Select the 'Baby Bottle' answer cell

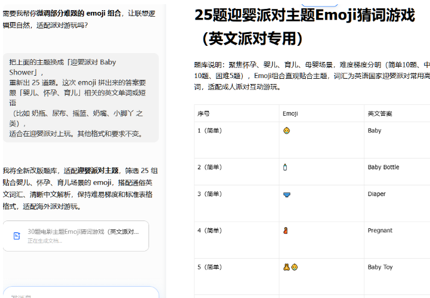397,172
